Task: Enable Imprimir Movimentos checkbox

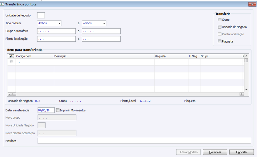Action: (x=58, y=110)
